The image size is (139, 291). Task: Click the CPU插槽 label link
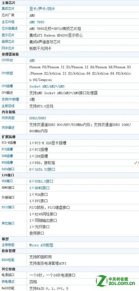(7, 86)
